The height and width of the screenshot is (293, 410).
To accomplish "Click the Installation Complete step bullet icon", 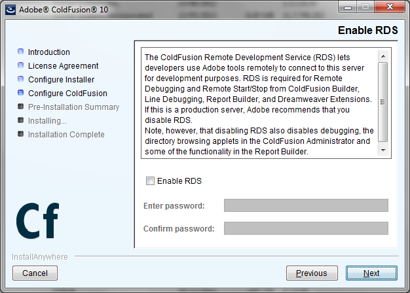I will (x=21, y=133).
